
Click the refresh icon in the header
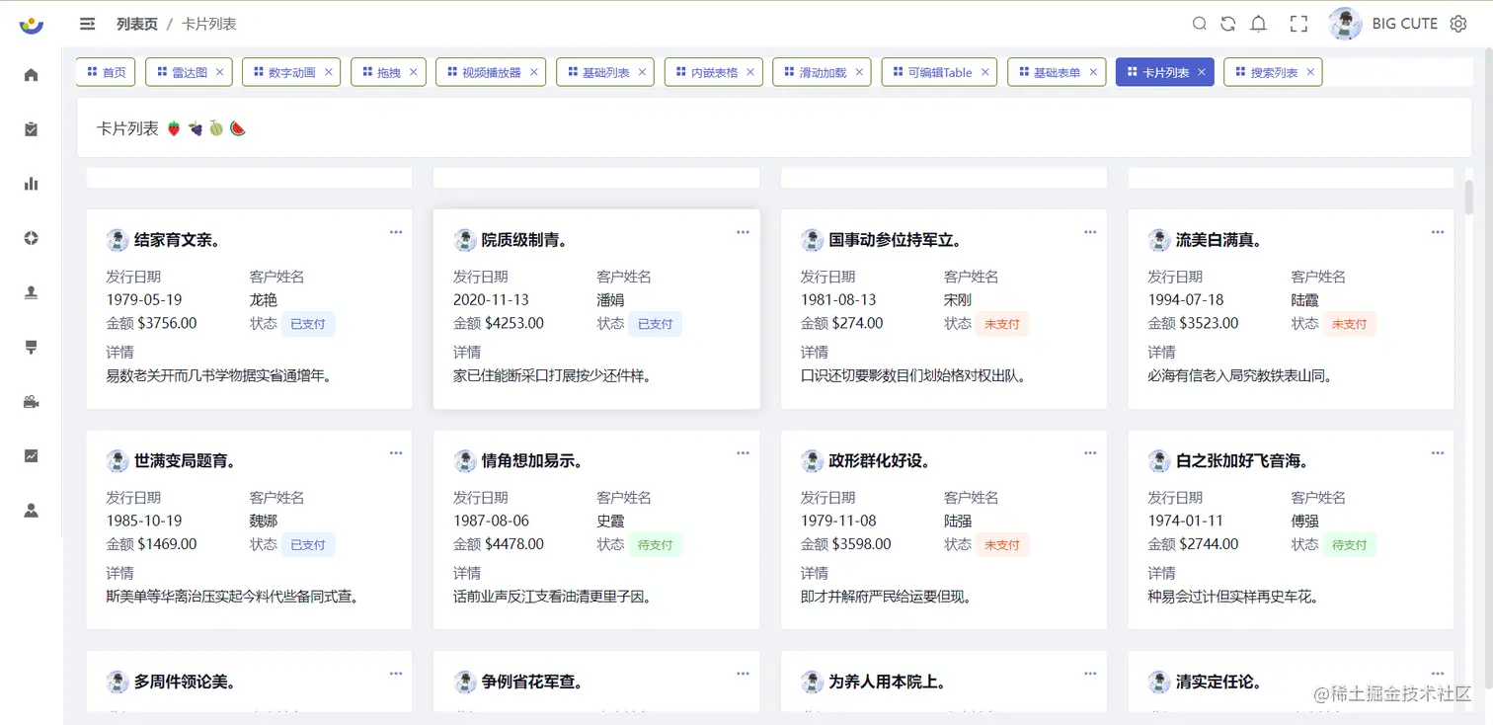click(1228, 24)
